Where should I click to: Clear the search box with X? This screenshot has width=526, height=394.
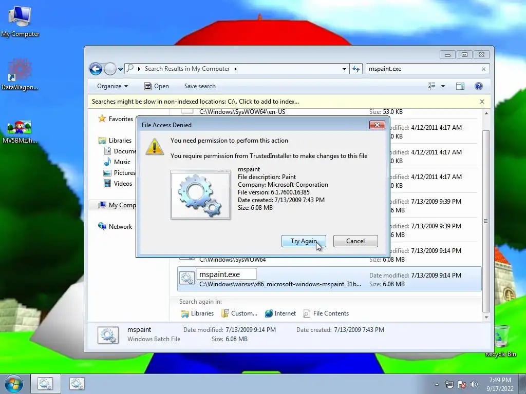483,69
